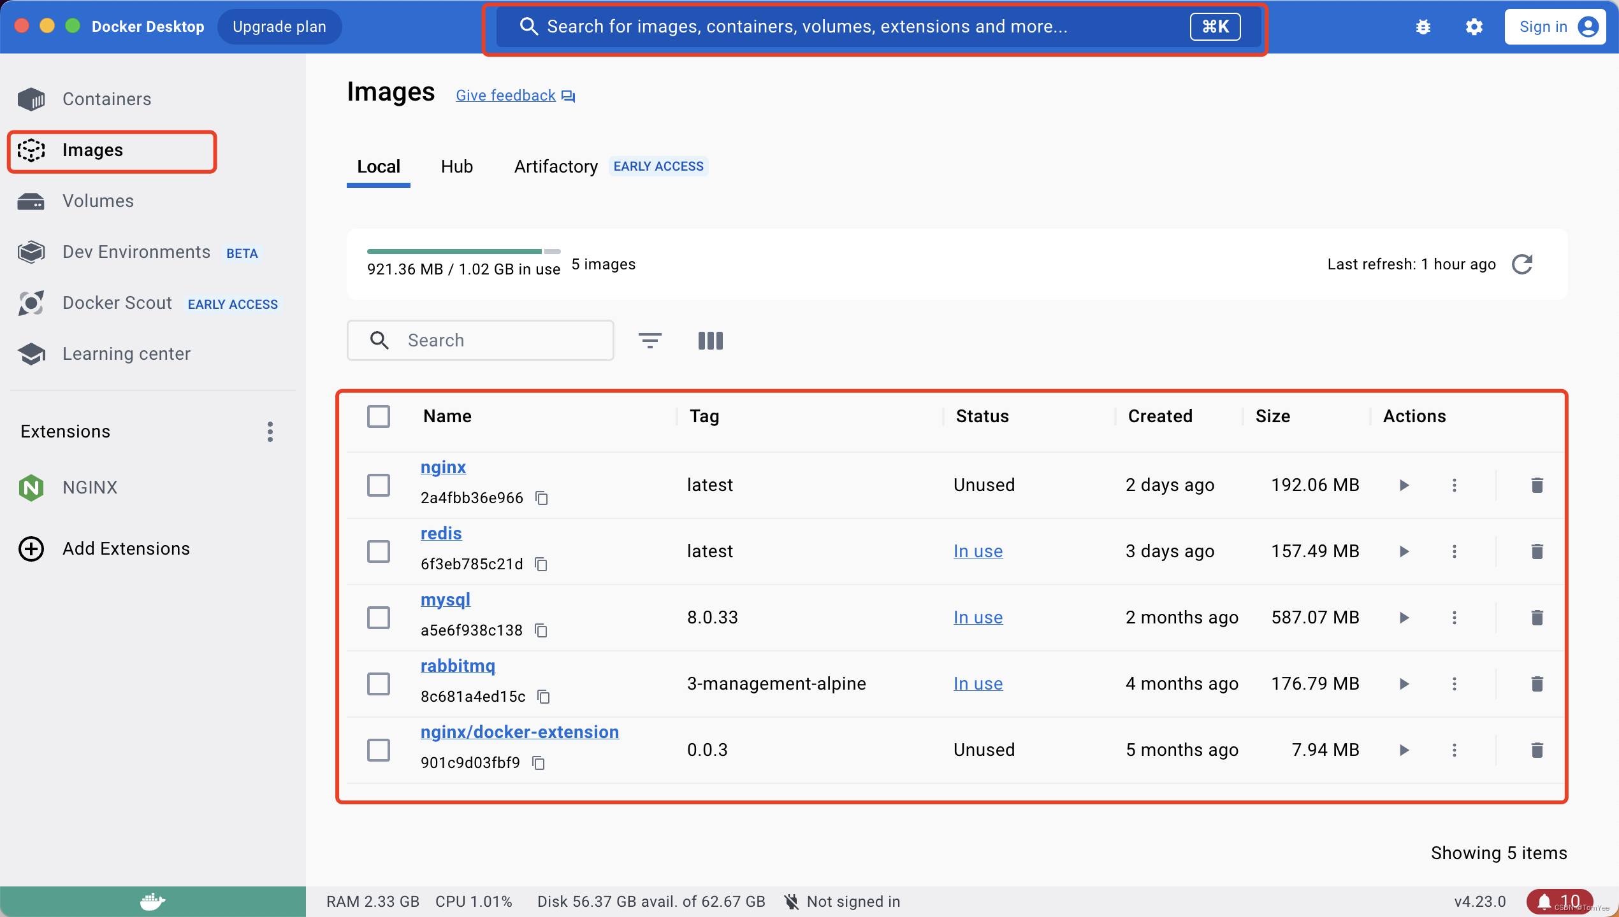Image resolution: width=1619 pixels, height=917 pixels.
Task: Click the Created column header
Action: point(1160,416)
